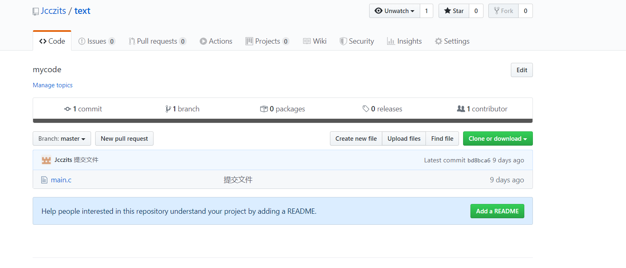Screen dimensions: 626x268
Task: Click the people icon beside 1 contributor
Action: pos(461,109)
